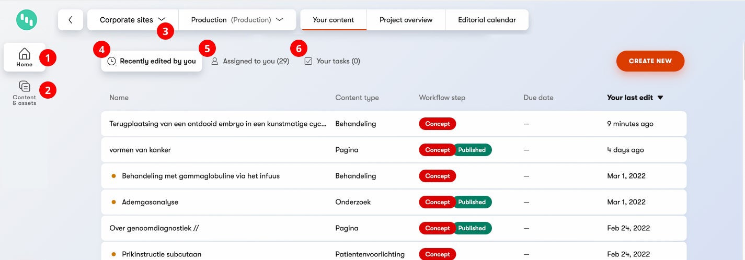Open the Ademgasanalyse content item
The width and height of the screenshot is (745, 260).
tap(150, 202)
